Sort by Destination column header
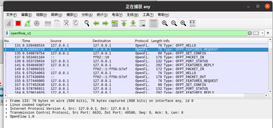 113,41
